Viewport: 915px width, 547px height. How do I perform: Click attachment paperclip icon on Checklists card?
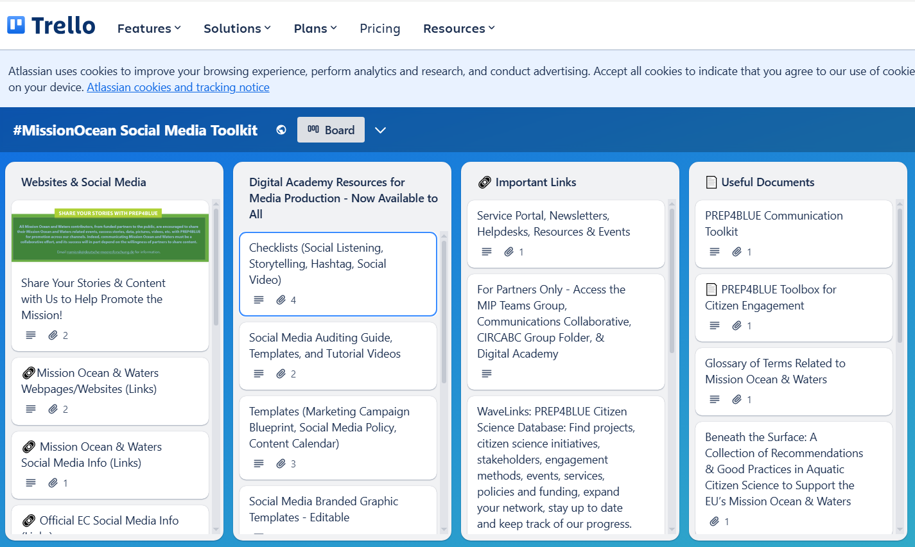(281, 300)
